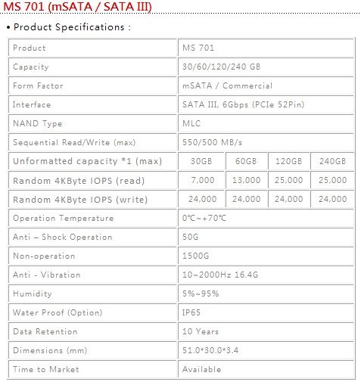Select the Random 4KByte IOPS (write) label
Screen dimensions: 361x385
80,200
